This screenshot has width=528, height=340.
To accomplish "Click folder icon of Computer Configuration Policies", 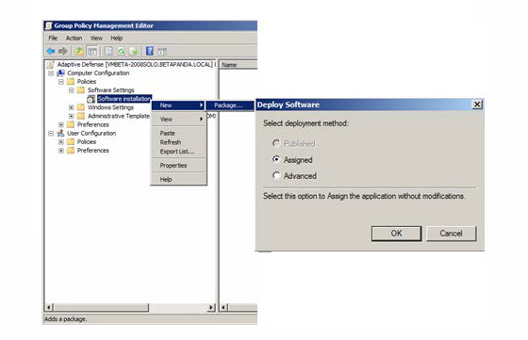I will pyautogui.click(x=71, y=81).
